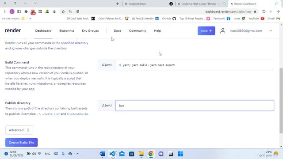Click the address bar URL
This screenshot has height=159, width=283.
(228, 11)
